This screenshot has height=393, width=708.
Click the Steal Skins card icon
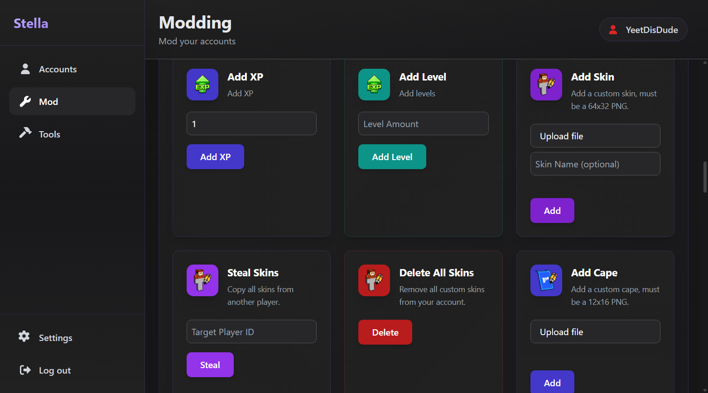[x=202, y=280]
